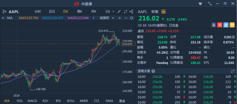Show the VOL indicator
This screenshot has height=104, width=237.
coord(20,101)
